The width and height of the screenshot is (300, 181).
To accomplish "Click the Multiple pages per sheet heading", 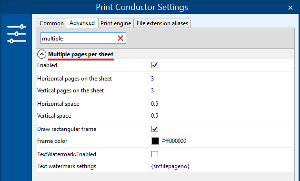I will (x=81, y=54).
